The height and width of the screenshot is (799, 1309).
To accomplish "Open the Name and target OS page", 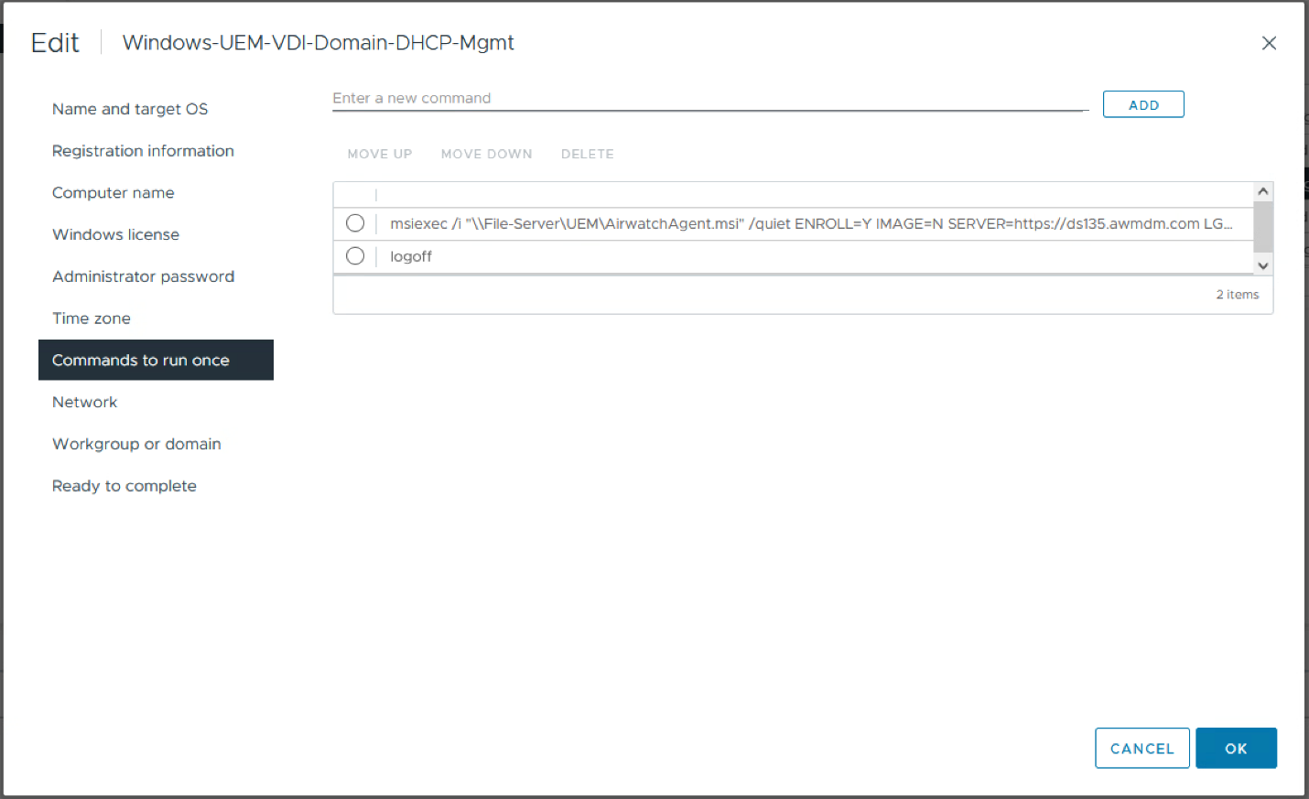I will click(x=130, y=109).
